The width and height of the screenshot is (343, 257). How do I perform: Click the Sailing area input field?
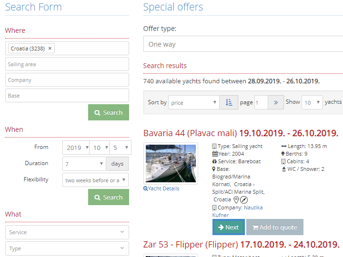(x=67, y=64)
